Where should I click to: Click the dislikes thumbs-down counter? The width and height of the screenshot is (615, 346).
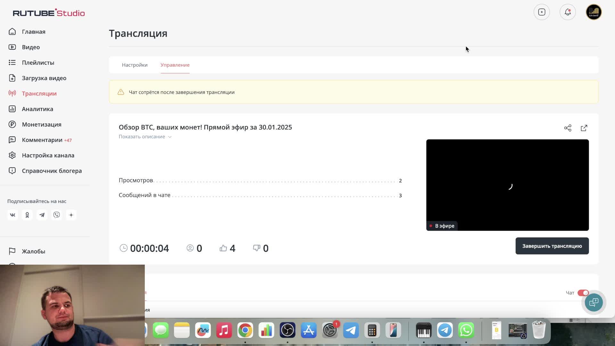point(261,248)
